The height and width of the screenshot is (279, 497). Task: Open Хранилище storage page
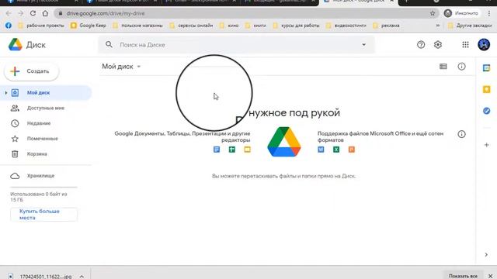[x=40, y=176]
